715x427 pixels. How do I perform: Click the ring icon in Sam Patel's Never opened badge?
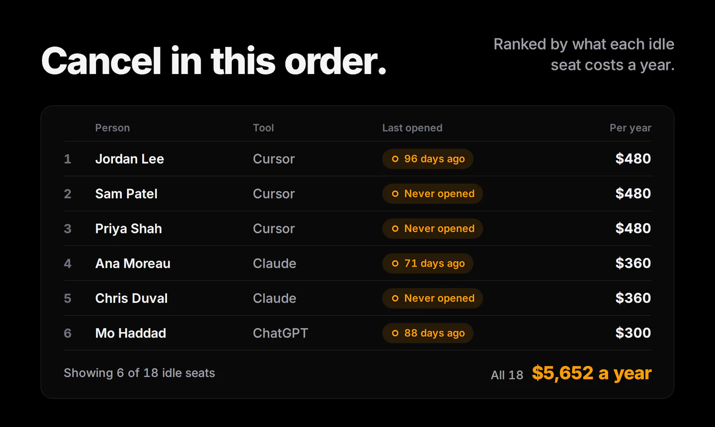pyautogui.click(x=395, y=194)
